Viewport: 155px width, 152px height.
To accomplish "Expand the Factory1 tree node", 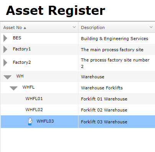I will coord(5,49).
